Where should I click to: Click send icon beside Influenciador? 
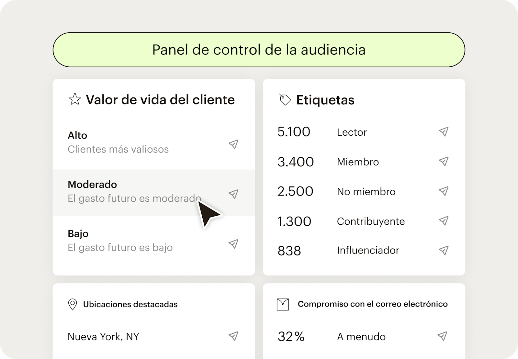443,250
